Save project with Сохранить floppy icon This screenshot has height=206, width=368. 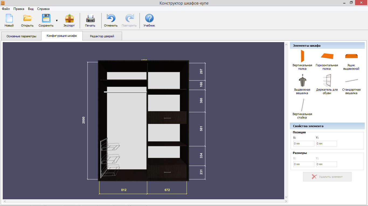46,18
